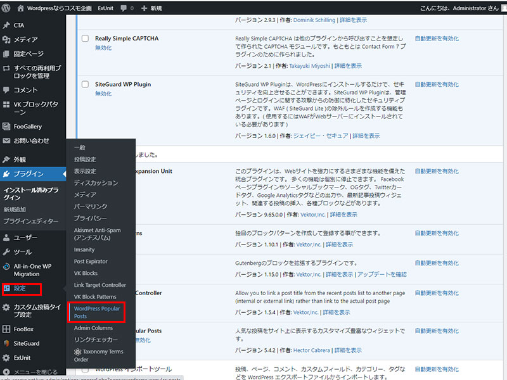Open the All-in-One WP Migration icon

(6, 267)
